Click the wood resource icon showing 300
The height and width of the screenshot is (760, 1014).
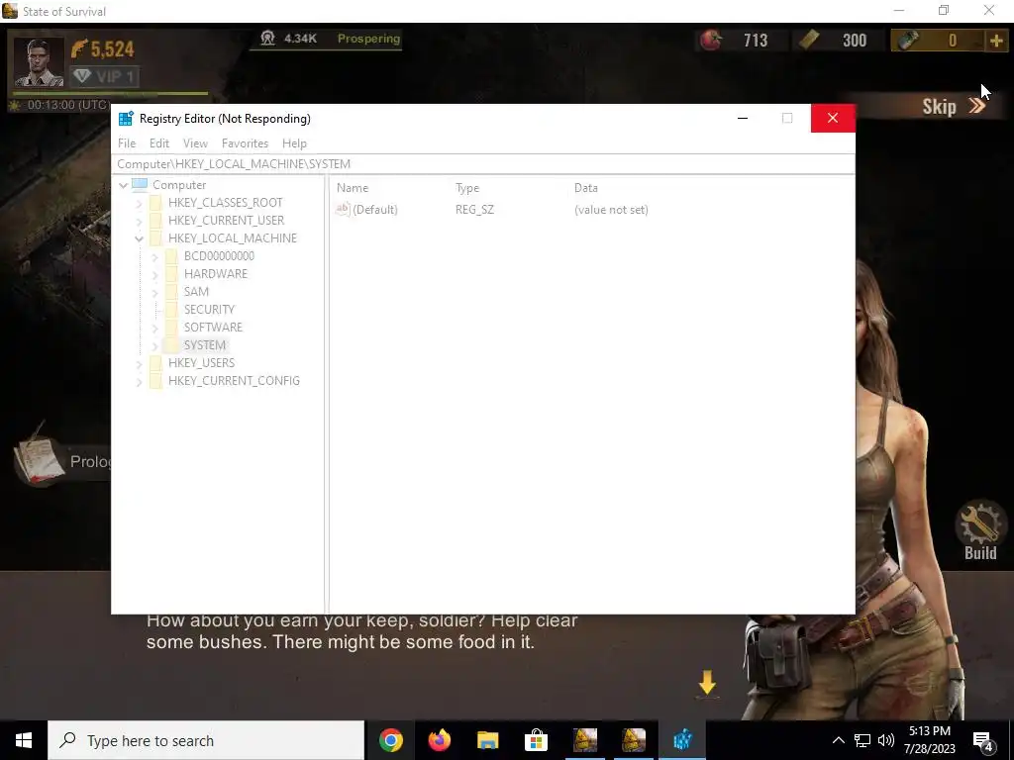[809, 40]
